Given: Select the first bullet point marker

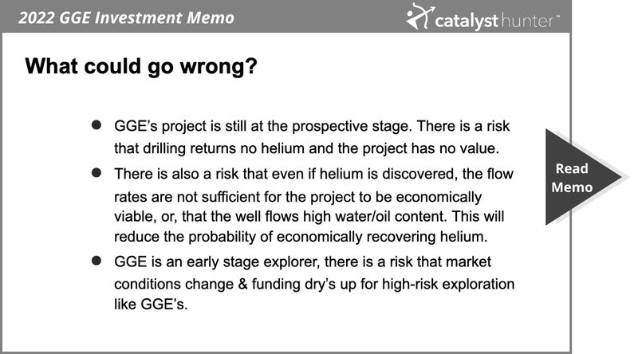Looking at the screenshot, I should [96, 125].
